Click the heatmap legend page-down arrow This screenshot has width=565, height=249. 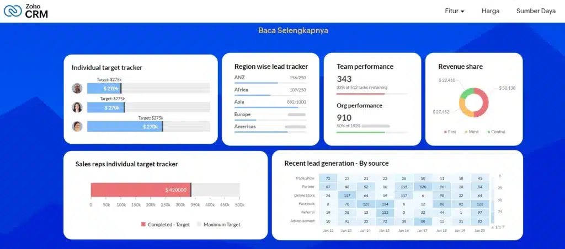[503, 228]
